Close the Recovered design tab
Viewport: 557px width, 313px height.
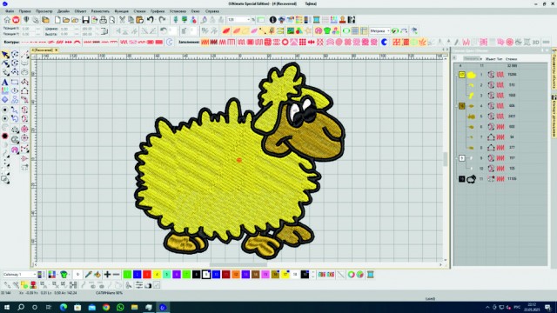pyautogui.click(x=56, y=50)
